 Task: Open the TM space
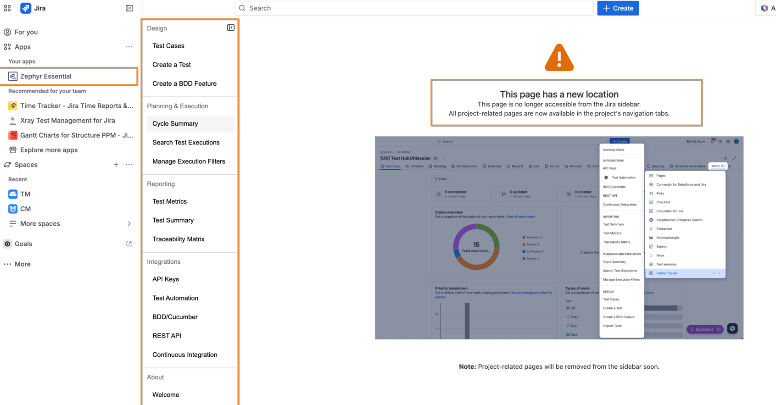(x=25, y=194)
